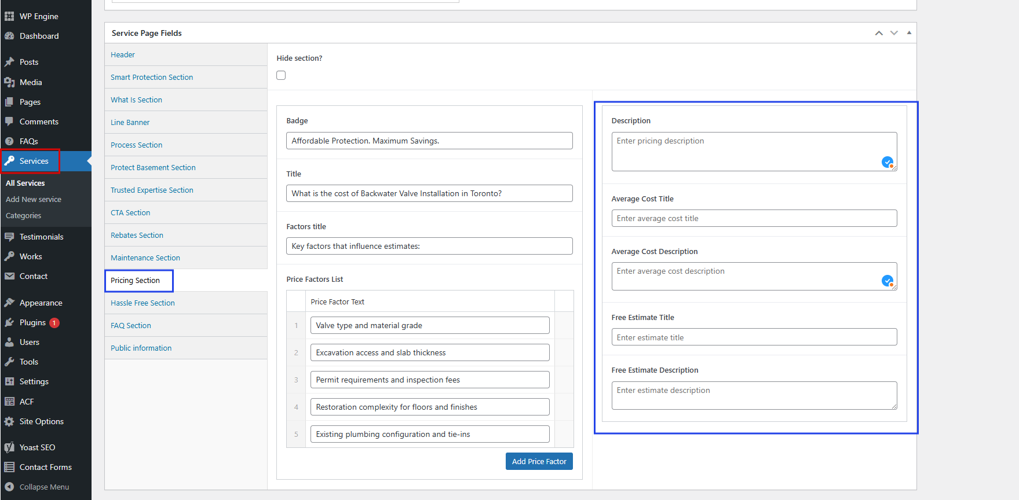Click the Testimonials icon in sidebar
The image size is (1019, 500).
pyautogui.click(x=9, y=237)
